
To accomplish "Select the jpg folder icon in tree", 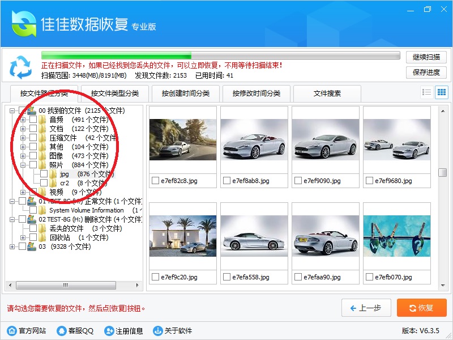I will point(53,174).
